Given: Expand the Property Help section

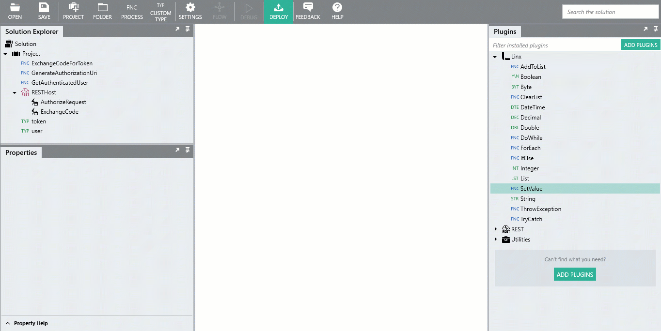Looking at the screenshot, I should [8, 323].
